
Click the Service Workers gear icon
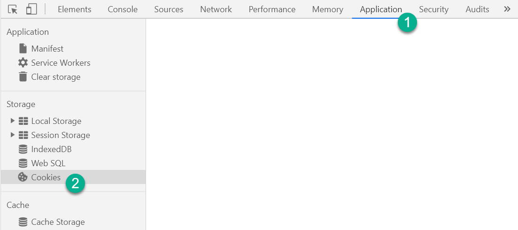[x=23, y=63]
